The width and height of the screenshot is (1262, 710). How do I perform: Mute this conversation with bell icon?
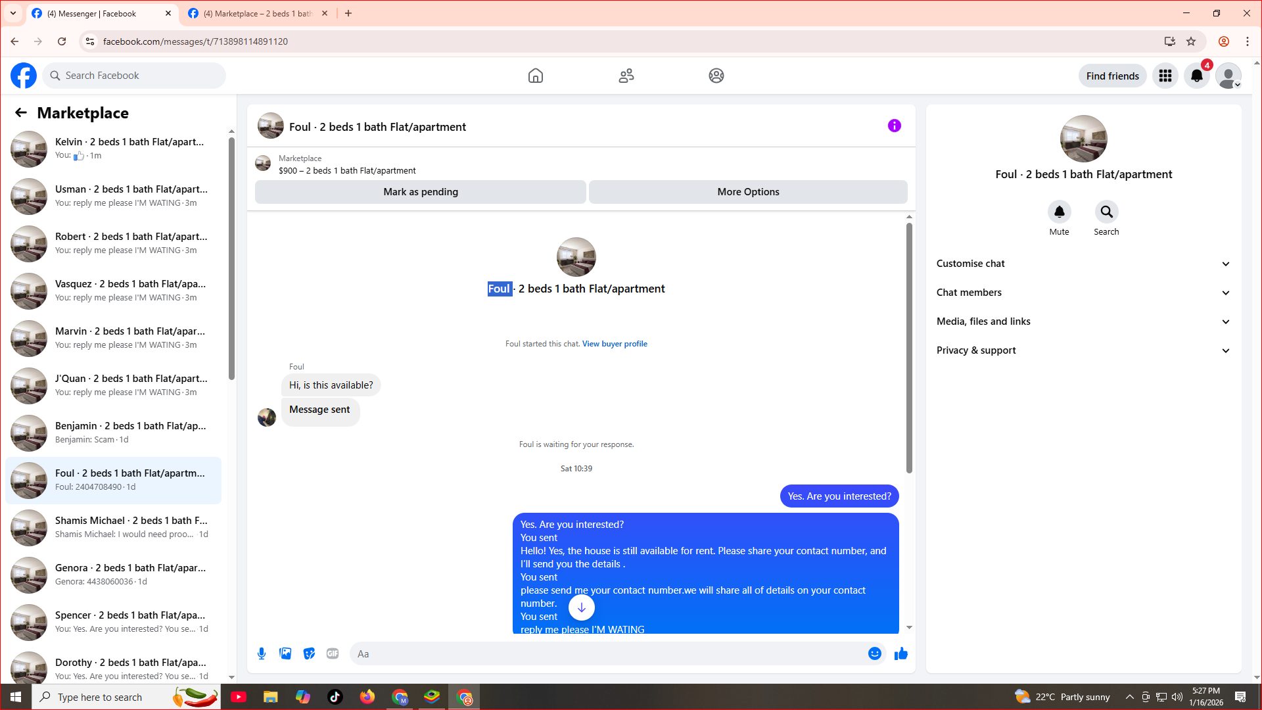point(1059,212)
